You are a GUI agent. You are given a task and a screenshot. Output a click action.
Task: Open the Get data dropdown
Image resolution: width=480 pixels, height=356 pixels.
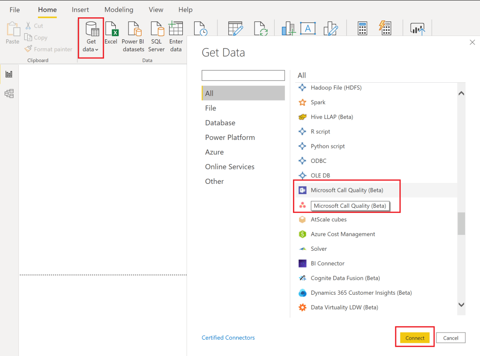point(91,38)
